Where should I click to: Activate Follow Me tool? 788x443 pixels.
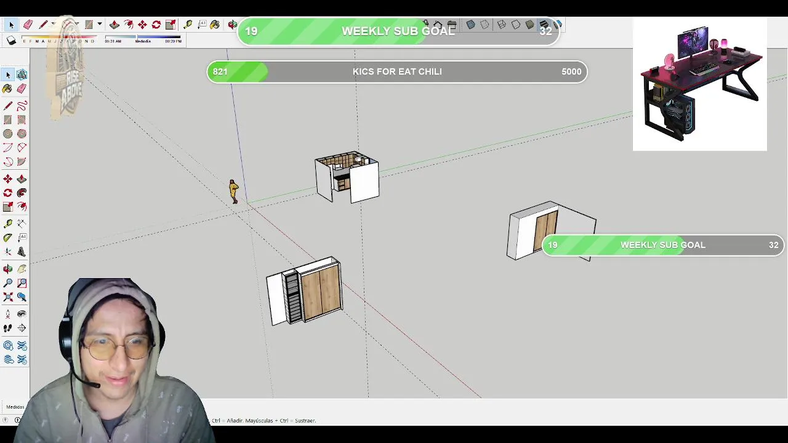[22, 193]
